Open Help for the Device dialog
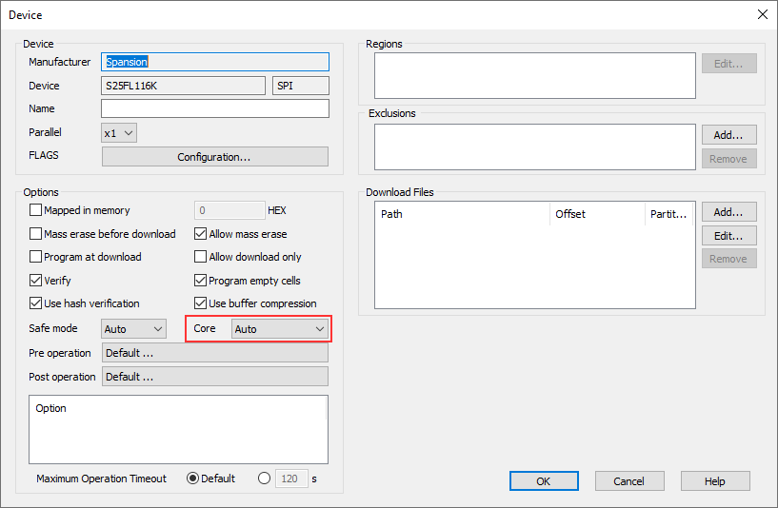 [714, 481]
